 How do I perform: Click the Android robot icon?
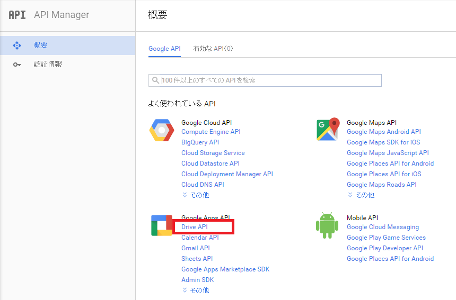click(327, 225)
